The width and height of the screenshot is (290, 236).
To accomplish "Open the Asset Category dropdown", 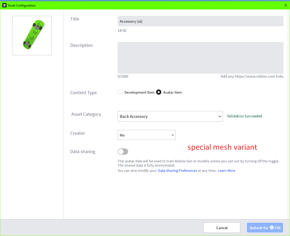I will point(170,116).
